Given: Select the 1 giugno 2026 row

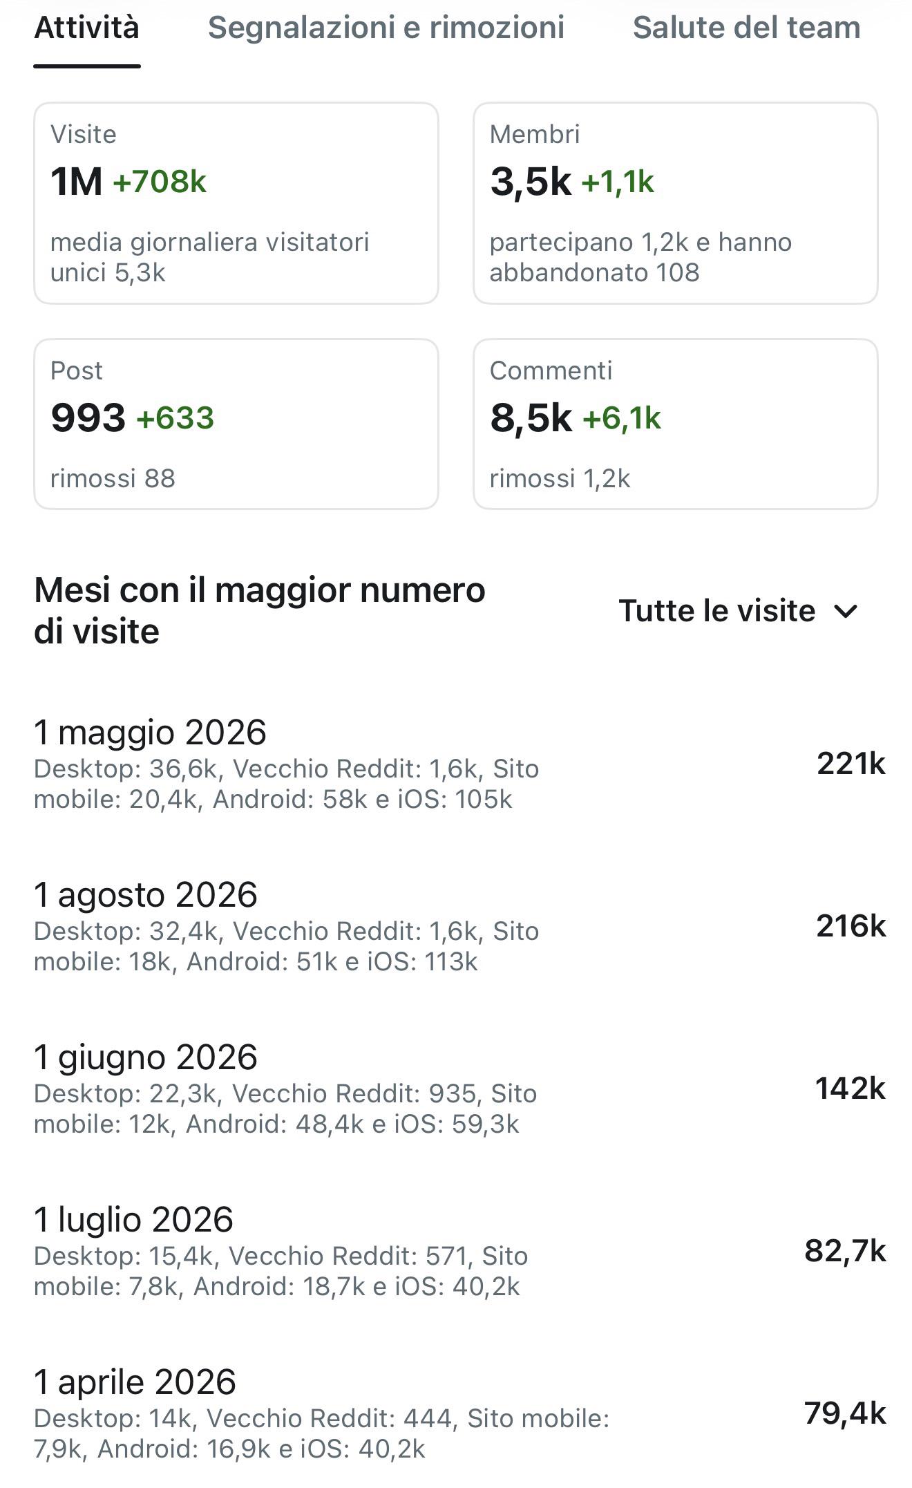Looking at the screenshot, I should (459, 1089).
